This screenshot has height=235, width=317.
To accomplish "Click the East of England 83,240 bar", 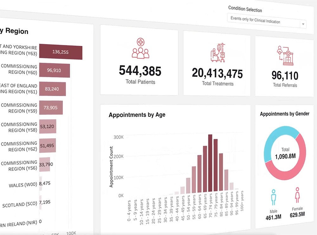I will pyautogui.click(x=52, y=89).
